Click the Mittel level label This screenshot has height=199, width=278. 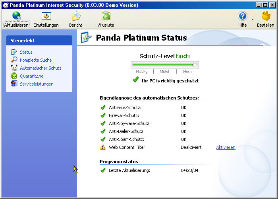click(164, 71)
